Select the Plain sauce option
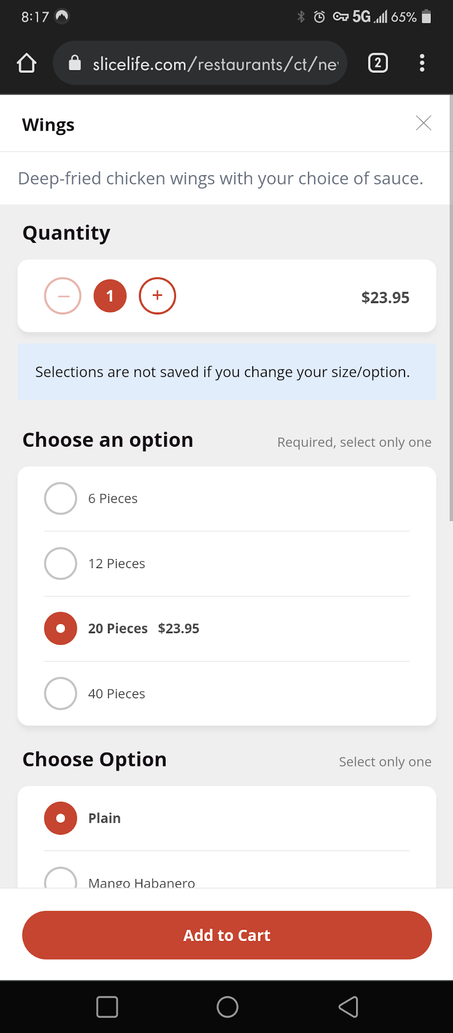The width and height of the screenshot is (453, 1033). 60,818
